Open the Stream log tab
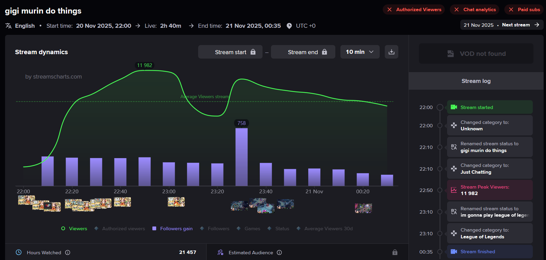This screenshot has height=260, width=546. (x=476, y=81)
